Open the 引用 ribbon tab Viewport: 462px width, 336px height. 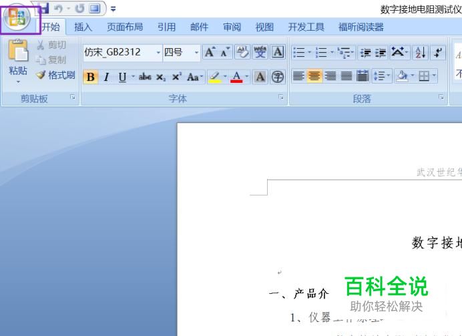click(166, 27)
